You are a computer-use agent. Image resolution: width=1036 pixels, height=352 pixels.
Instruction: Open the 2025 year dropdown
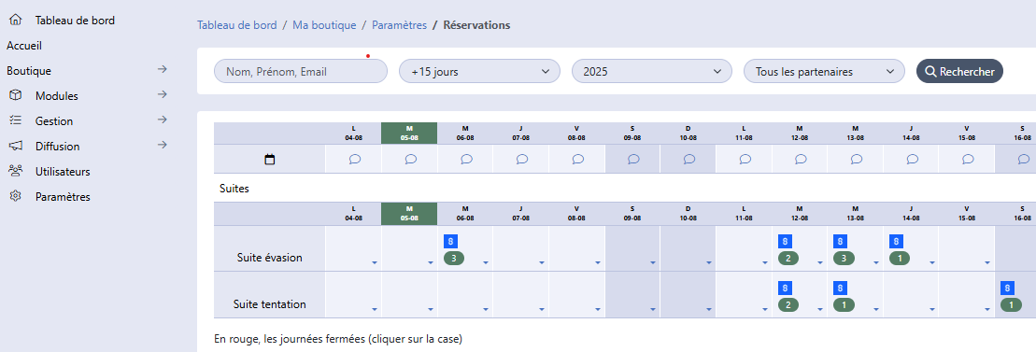[651, 71]
